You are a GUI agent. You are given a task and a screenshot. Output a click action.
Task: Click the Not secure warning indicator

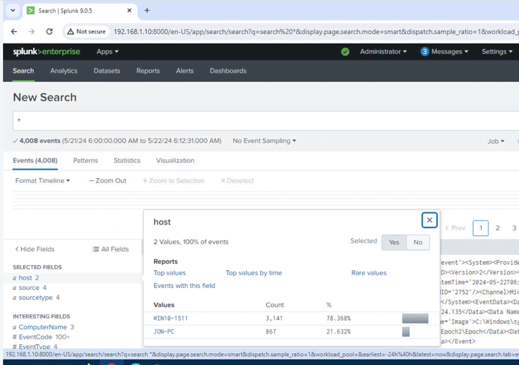coord(86,31)
